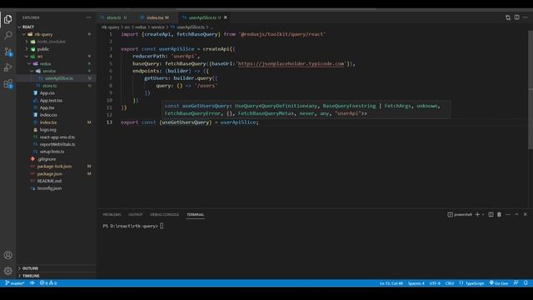Open reportWebVitals.ts in the file tree

56,144
